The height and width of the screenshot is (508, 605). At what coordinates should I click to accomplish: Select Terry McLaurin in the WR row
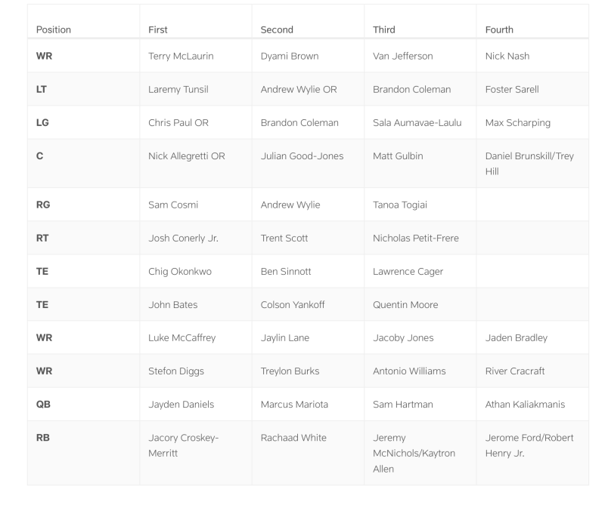(x=181, y=56)
